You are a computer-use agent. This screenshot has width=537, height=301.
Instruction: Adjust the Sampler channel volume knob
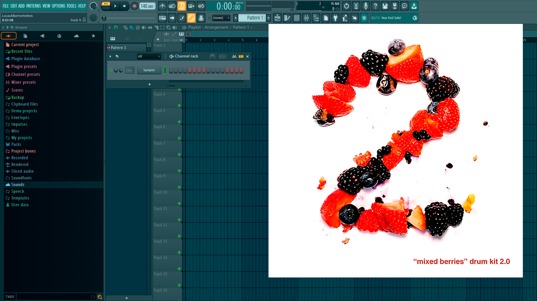tap(121, 70)
